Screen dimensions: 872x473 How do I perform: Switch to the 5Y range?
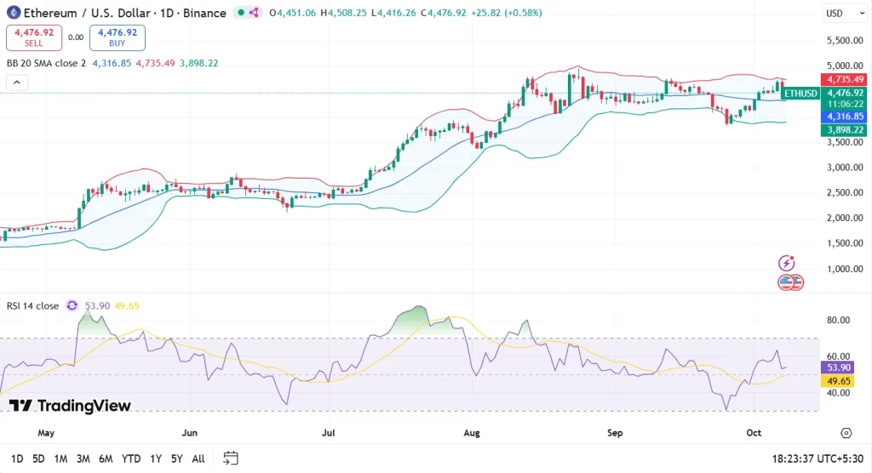click(176, 459)
